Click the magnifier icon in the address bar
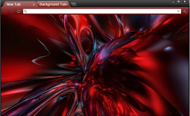The height and width of the screenshot is (116, 190). pos(26,11)
